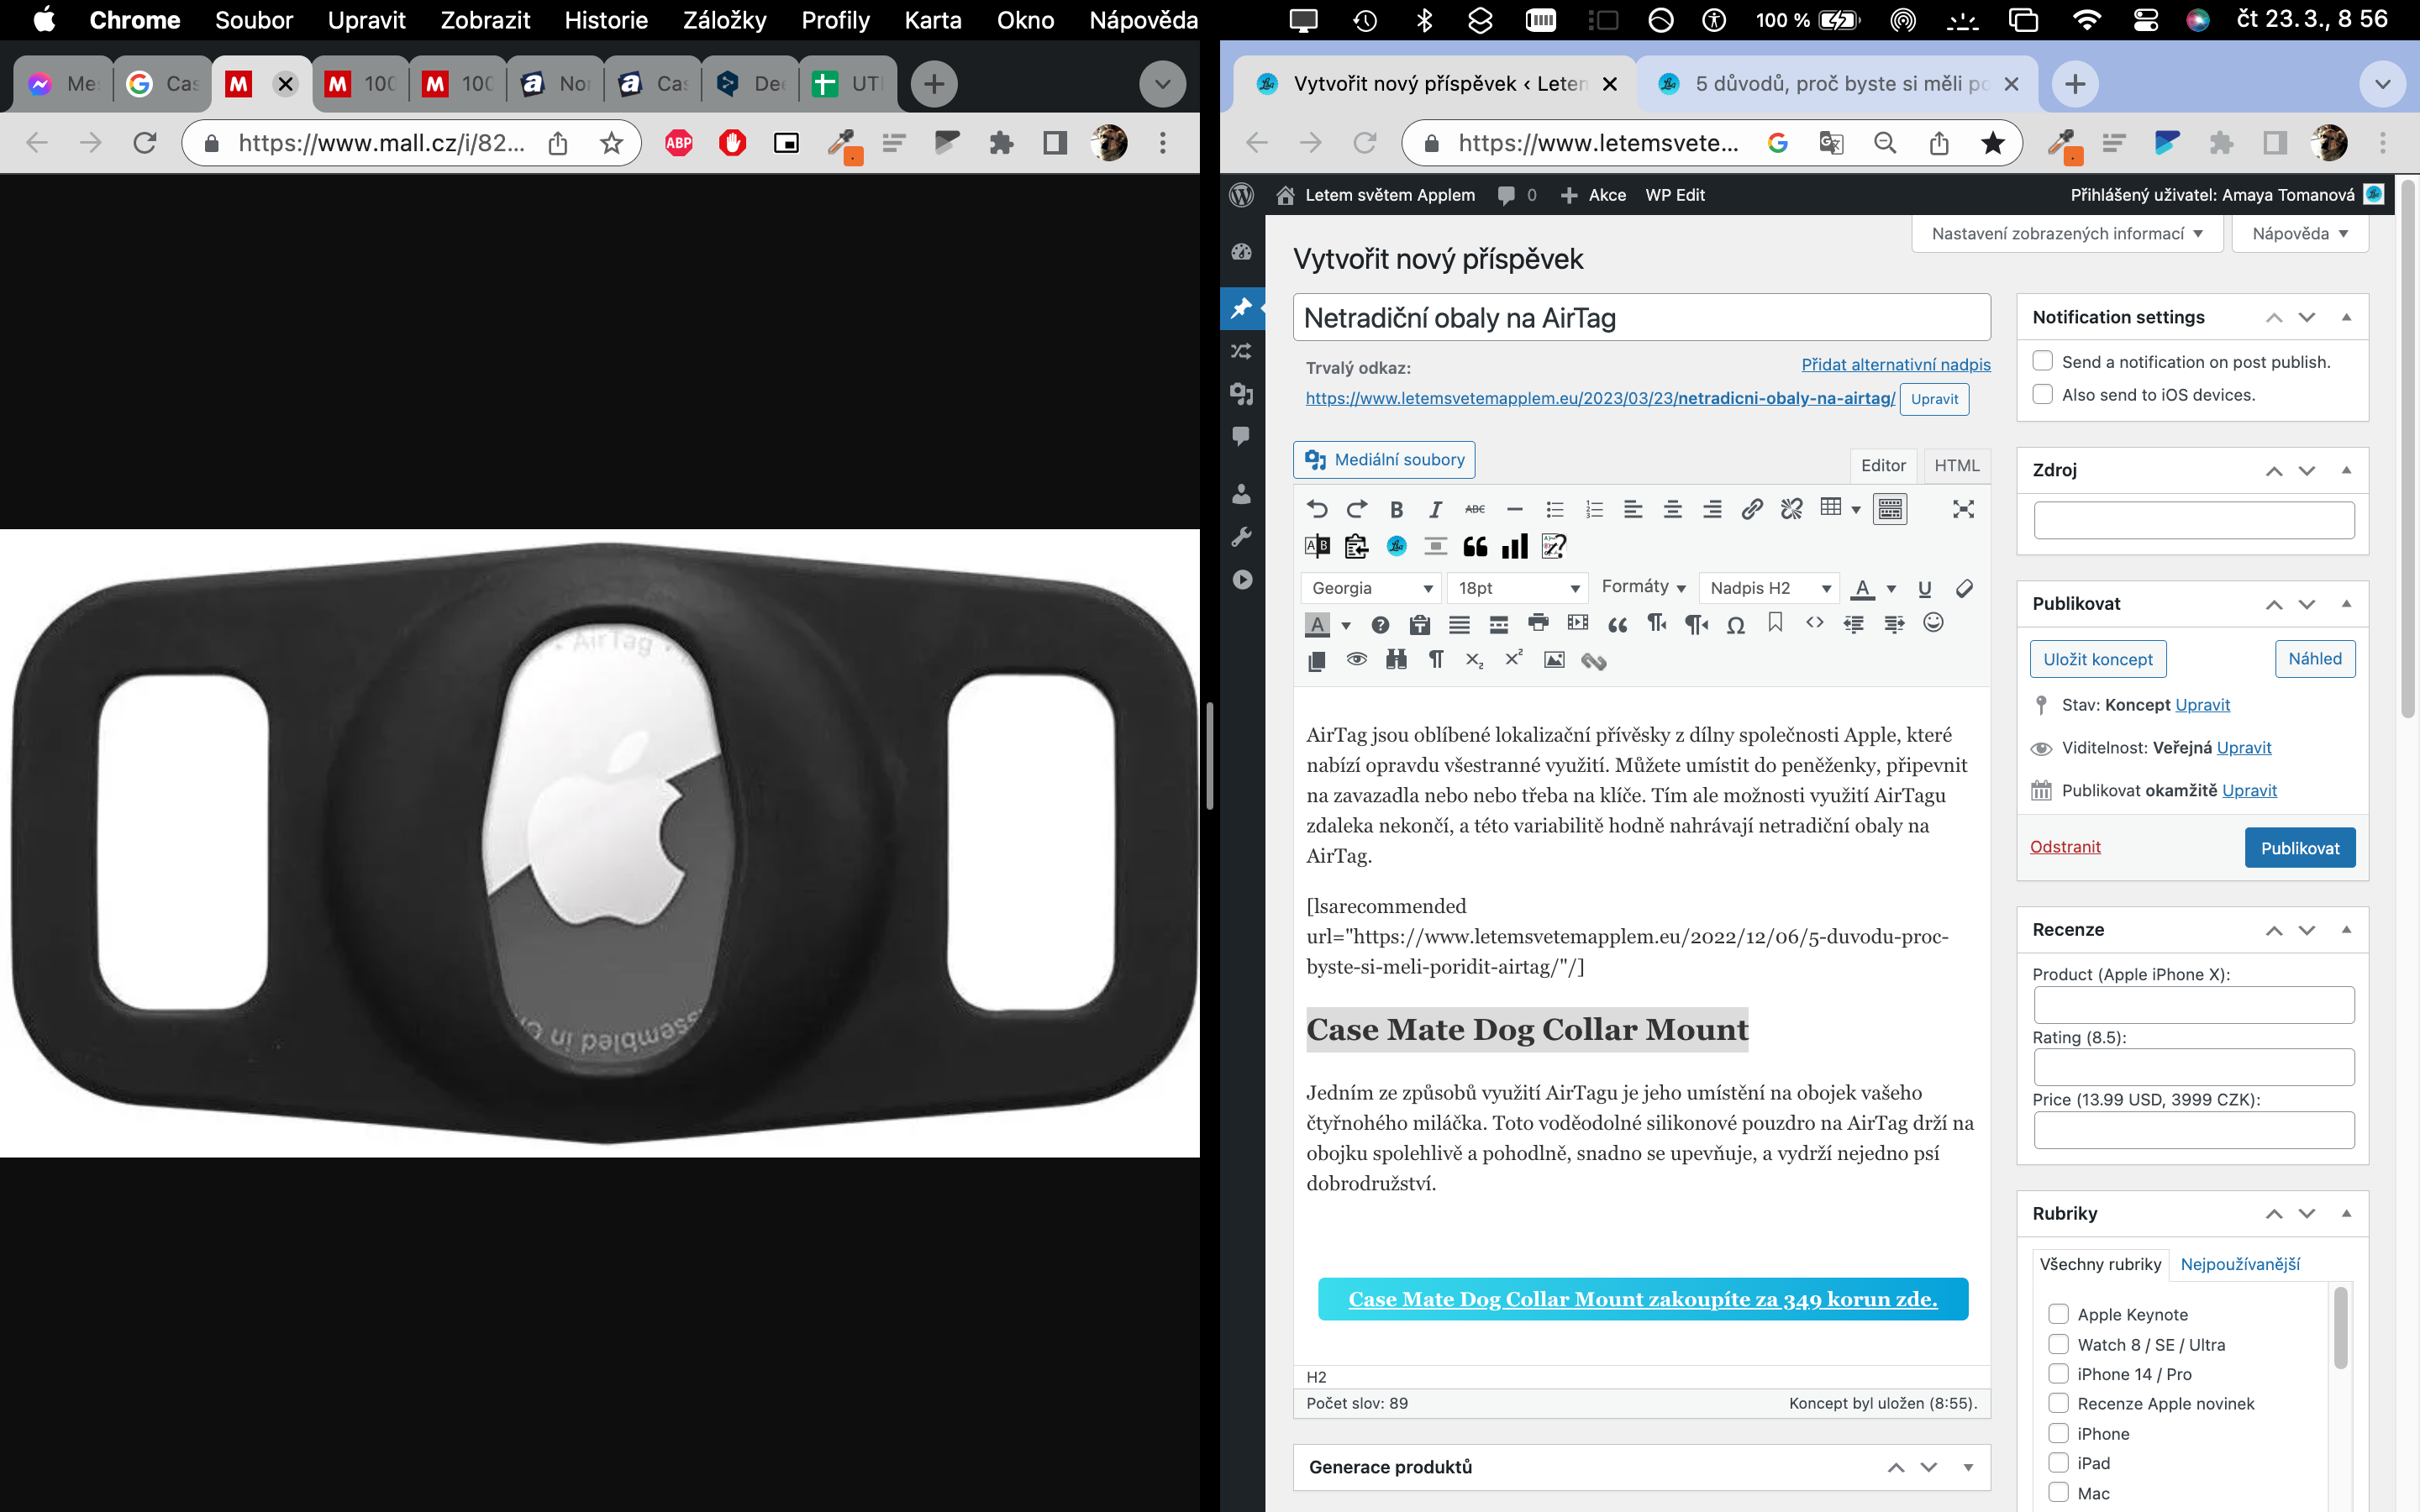The image size is (2420, 1512).
Task: Open find and replace binoculars icon
Action: coord(1396,660)
